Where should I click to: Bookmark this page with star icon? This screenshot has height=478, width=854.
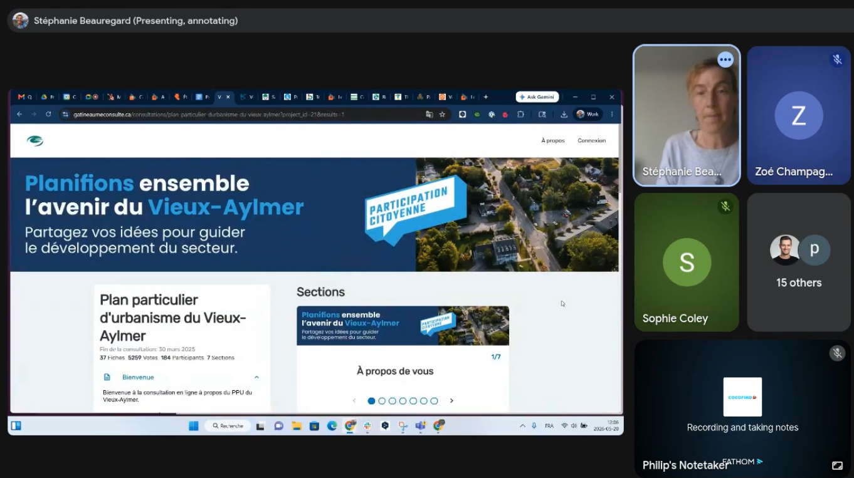[442, 115]
